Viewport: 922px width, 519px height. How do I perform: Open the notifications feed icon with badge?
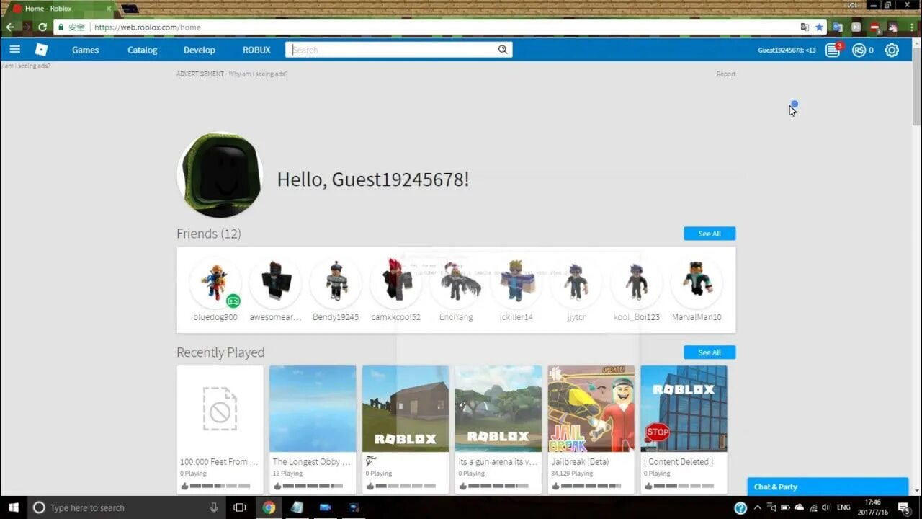[833, 50]
